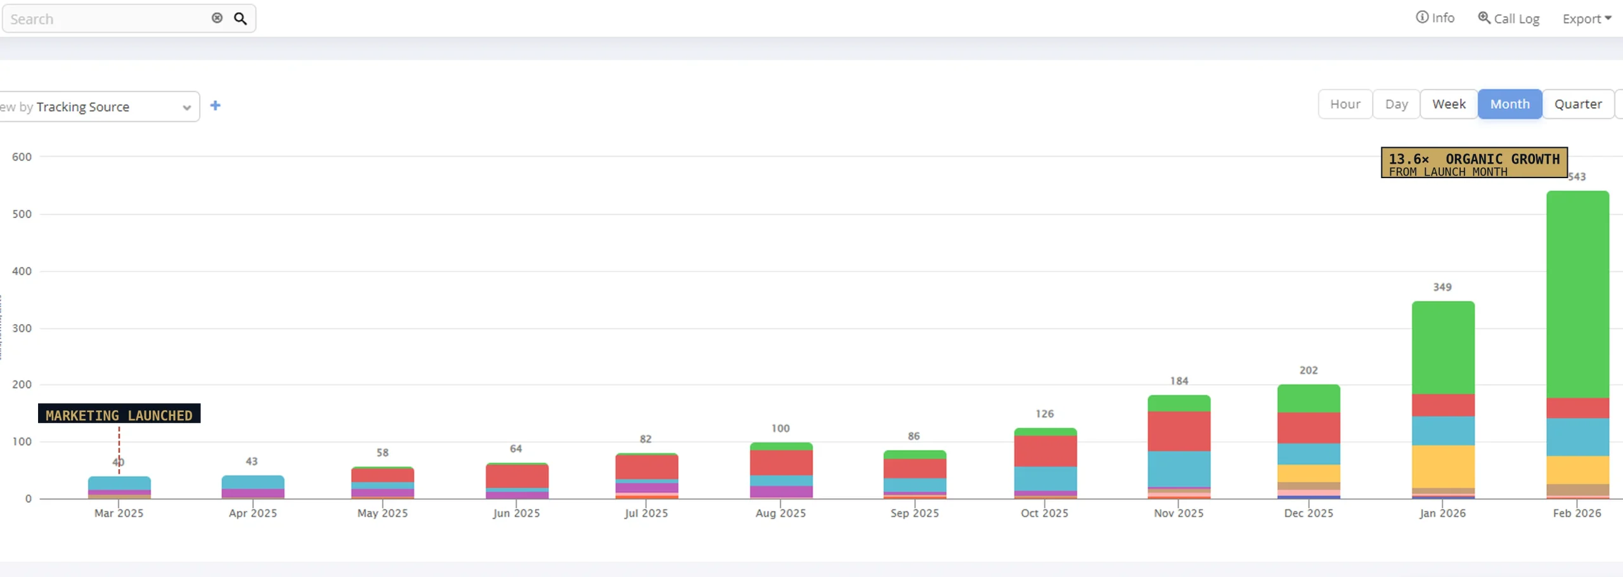Click the Feb 2026 axis label
This screenshot has width=1623, height=577.
pos(1577,513)
